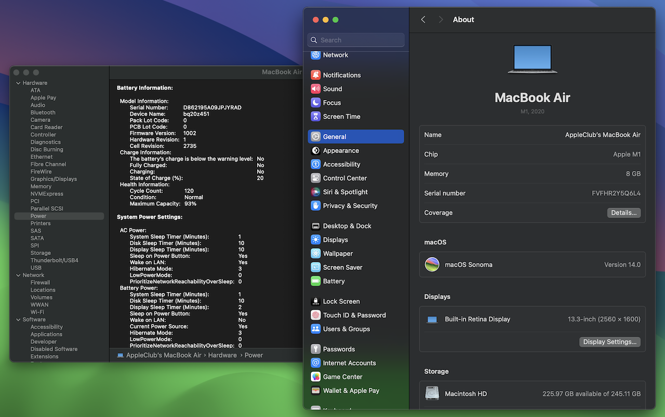Click the computer Name row
This screenshot has height=417, width=665.
point(533,135)
